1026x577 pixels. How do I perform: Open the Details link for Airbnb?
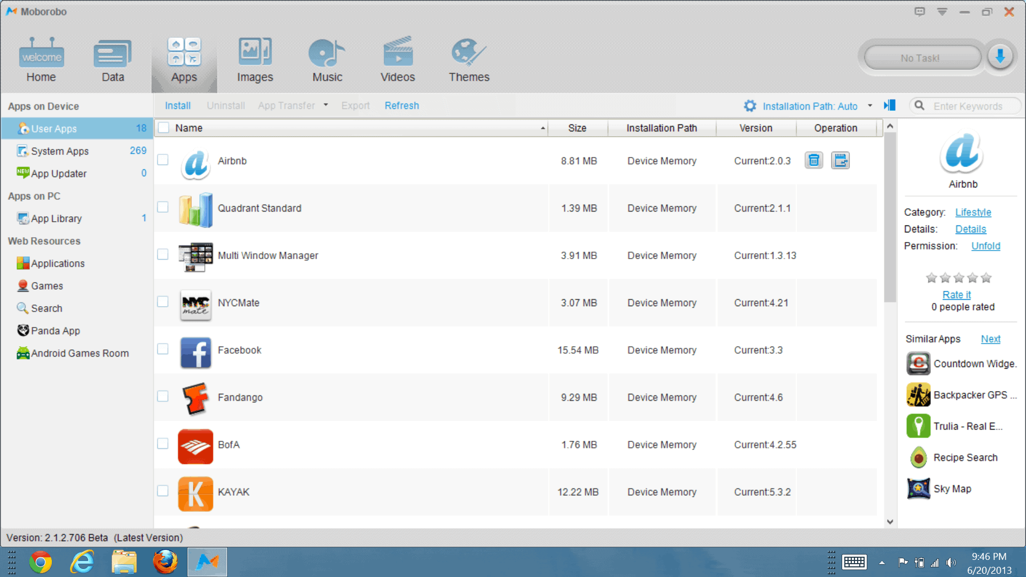tap(970, 229)
